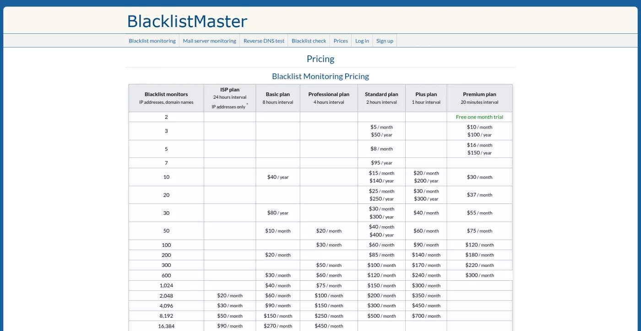Click the Blacklist monitors column header
Screen dimensions: 641x331
(166, 98)
